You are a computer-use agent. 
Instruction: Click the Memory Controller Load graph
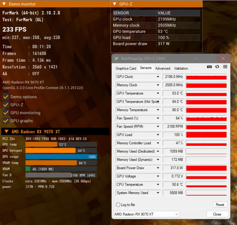[x=206, y=143]
